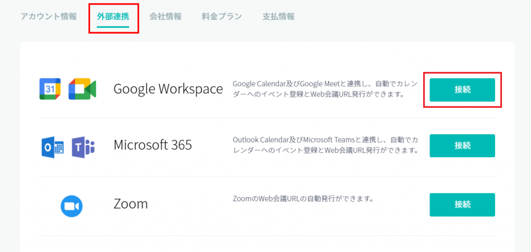The width and height of the screenshot is (531, 252).
Task: Select the 外部連携 tab
Action: tap(113, 16)
